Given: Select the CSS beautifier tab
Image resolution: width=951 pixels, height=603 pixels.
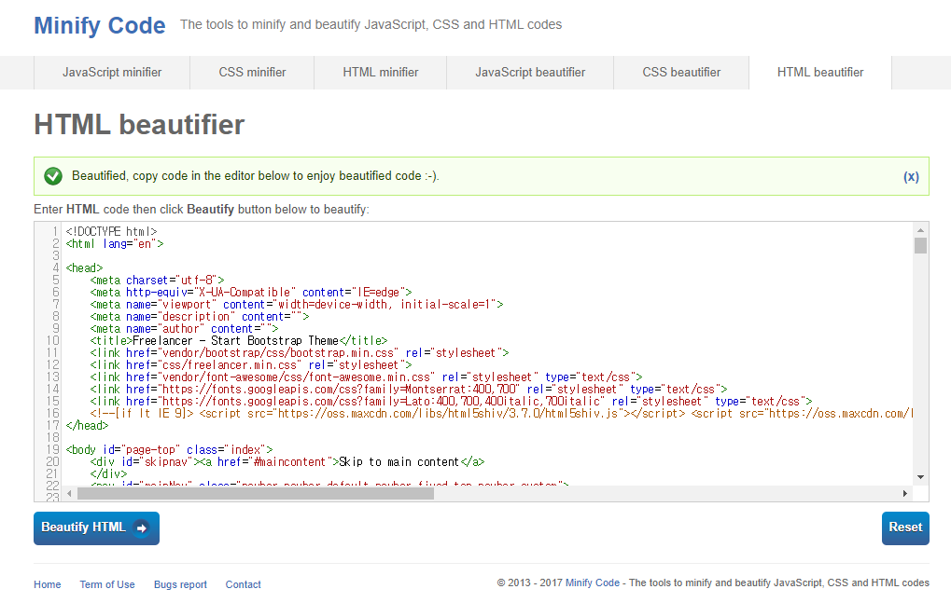Looking at the screenshot, I should click(x=681, y=73).
